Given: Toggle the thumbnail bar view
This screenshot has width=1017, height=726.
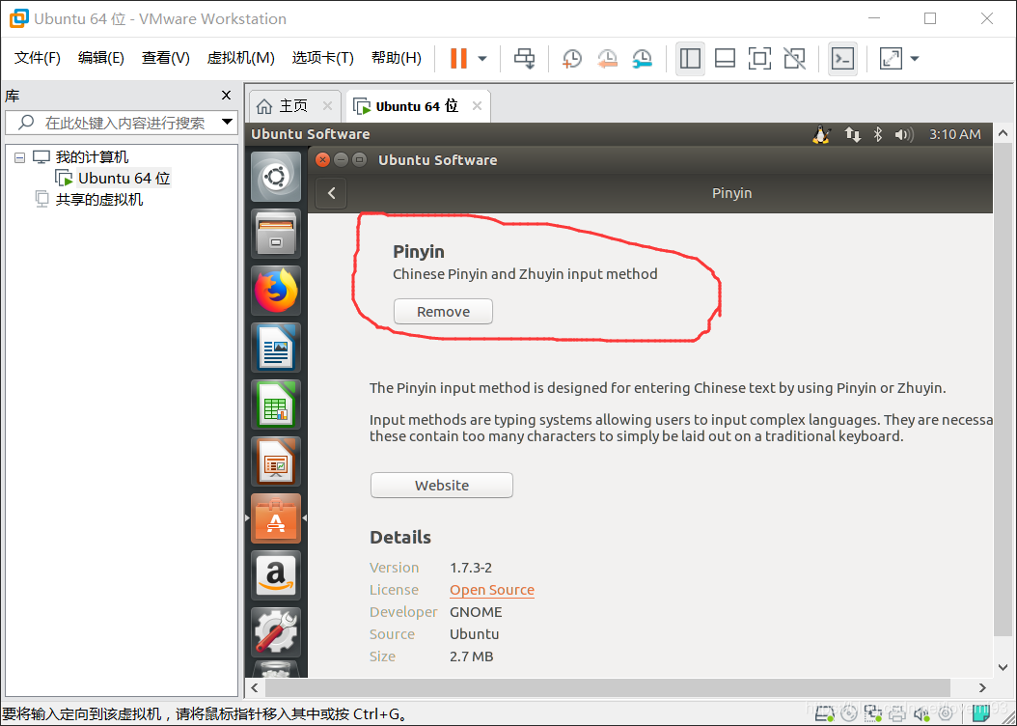Looking at the screenshot, I should coord(725,58).
